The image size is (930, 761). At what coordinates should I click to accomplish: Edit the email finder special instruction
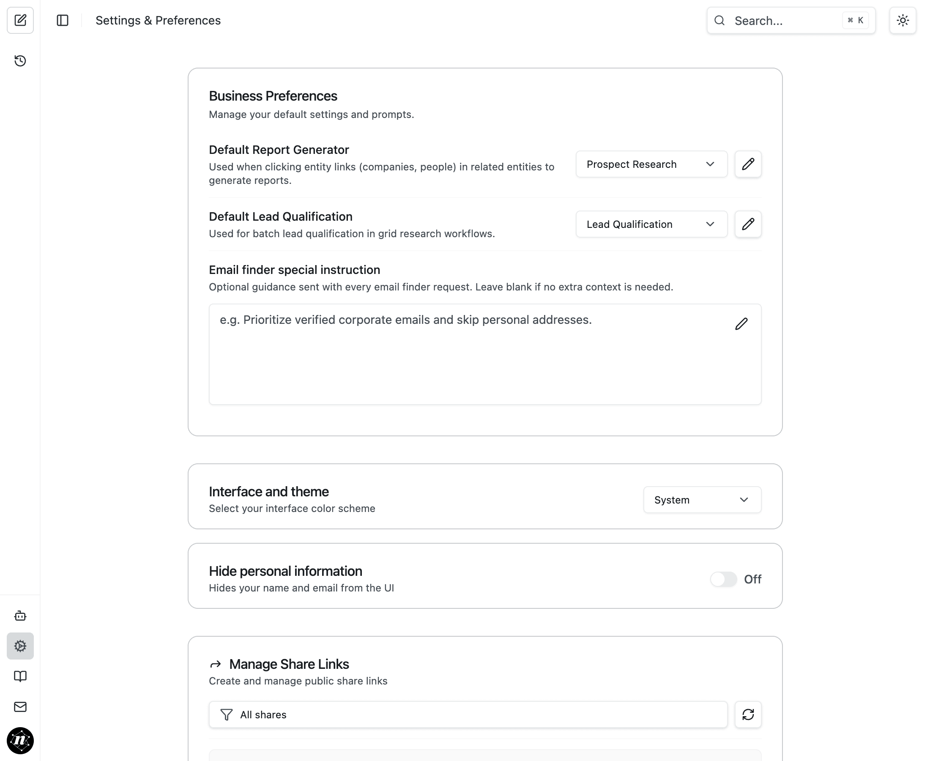(741, 324)
